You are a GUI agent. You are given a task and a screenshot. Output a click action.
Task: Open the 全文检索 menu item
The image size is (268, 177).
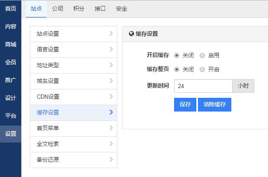[x=74, y=144]
